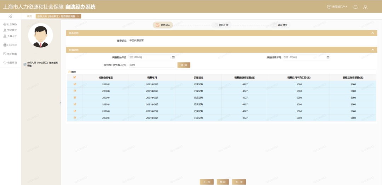The image size is (382, 185).
Task: Click the 调整前缴费基数(元) column header
Action: pyautogui.click(x=245, y=78)
